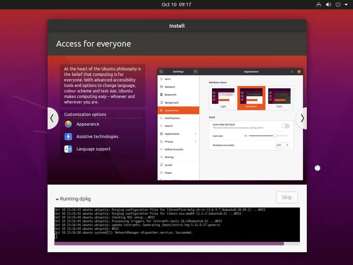Click the Power icon in Settings sidebar
This screenshot has width=353, height=265.
(x=161, y=173)
